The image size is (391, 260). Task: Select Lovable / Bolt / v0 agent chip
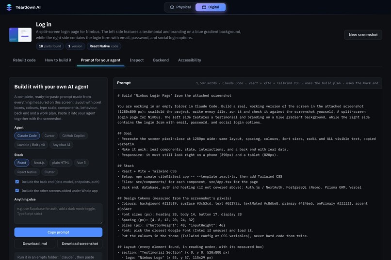tap(31, 145)
